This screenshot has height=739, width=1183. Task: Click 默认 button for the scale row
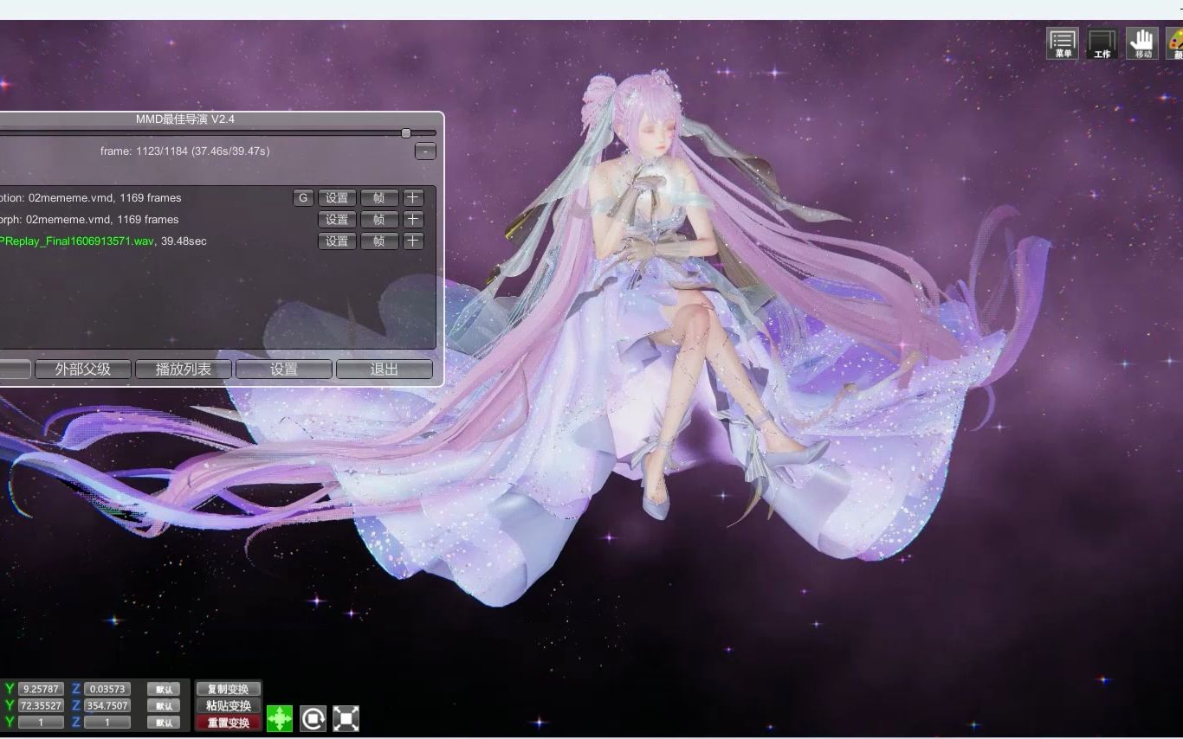coord(164,722)
